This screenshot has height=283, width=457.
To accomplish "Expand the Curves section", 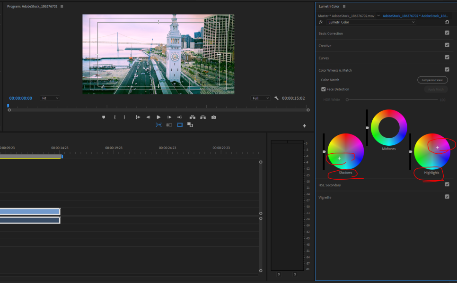I will 324,58.
